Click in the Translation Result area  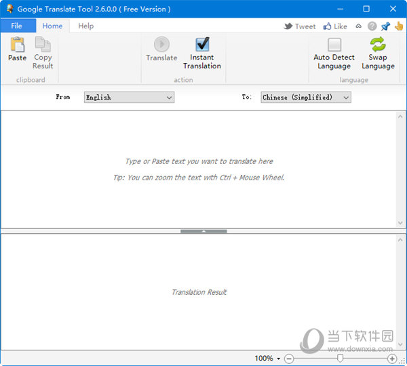(x=199, y=292)
